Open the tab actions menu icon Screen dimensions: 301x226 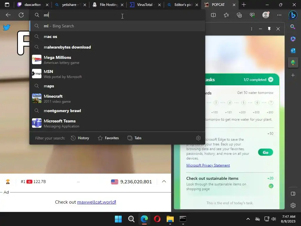coord(7,5)
